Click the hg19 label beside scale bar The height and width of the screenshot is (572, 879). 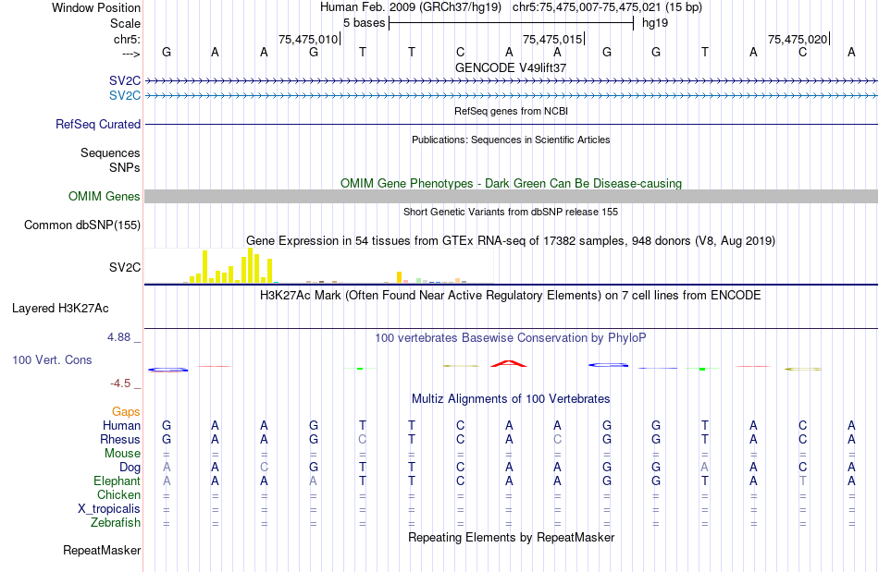[x=655, y=23]
